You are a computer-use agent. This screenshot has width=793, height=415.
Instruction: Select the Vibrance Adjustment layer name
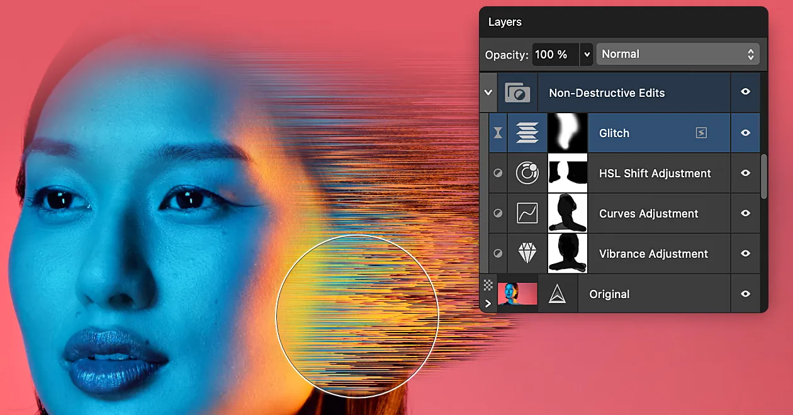click(654, 253)
